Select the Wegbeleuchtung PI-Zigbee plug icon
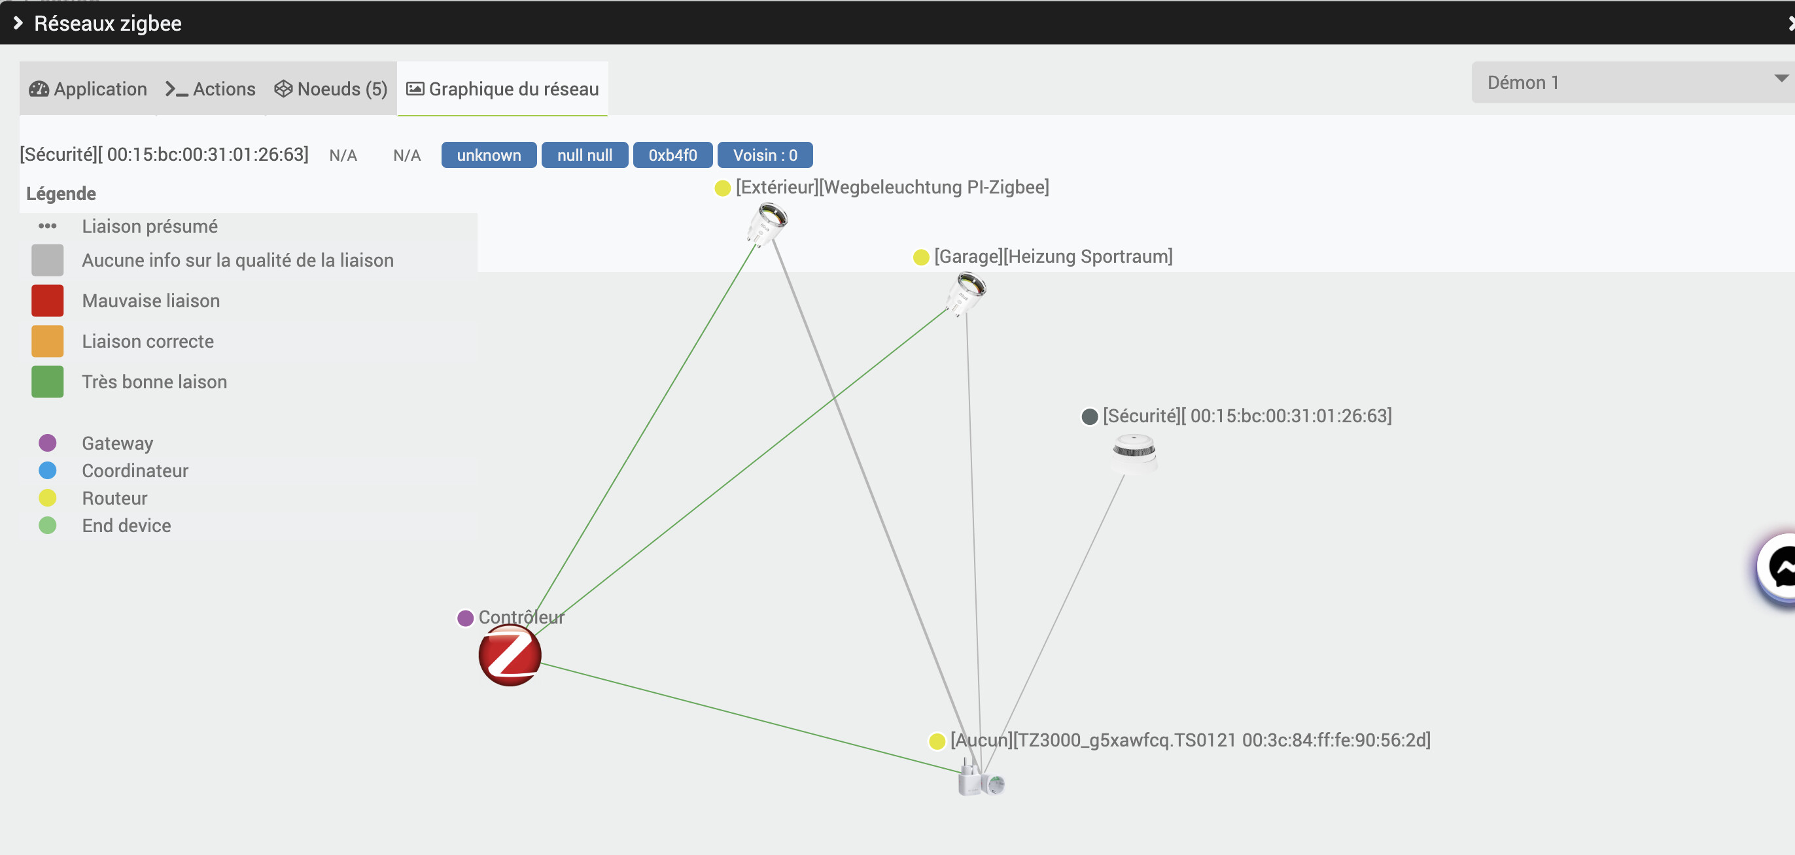 pos(768,223)
